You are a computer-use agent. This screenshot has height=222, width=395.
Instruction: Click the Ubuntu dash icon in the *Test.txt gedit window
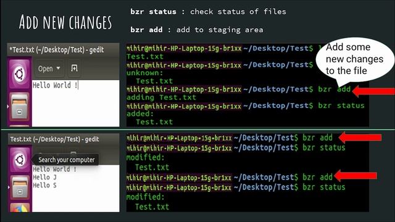coord(19,74)
